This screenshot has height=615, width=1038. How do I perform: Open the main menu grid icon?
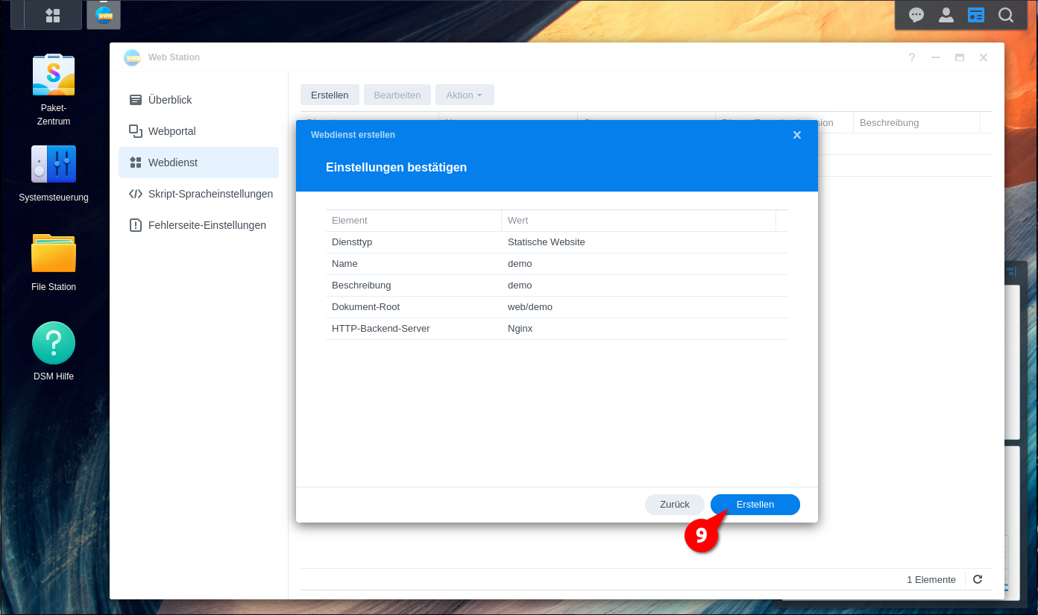(53, 15)
